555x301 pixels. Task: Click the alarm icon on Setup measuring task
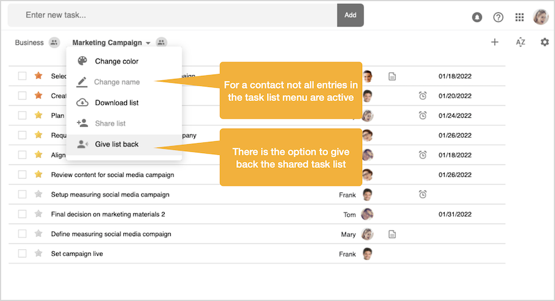click(422, 194)
